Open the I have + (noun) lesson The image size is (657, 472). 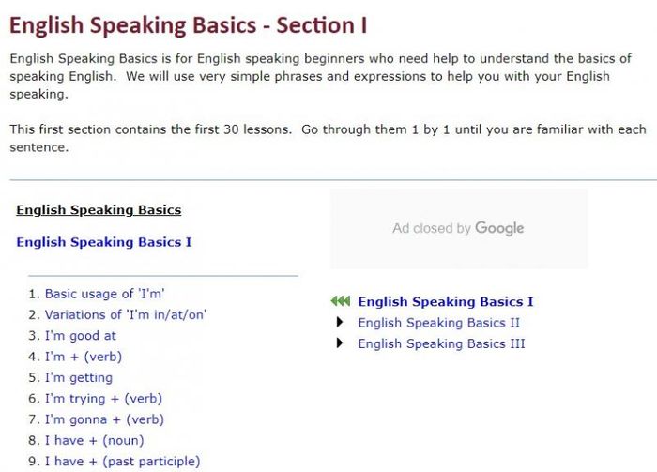click(x=94, y=440)
